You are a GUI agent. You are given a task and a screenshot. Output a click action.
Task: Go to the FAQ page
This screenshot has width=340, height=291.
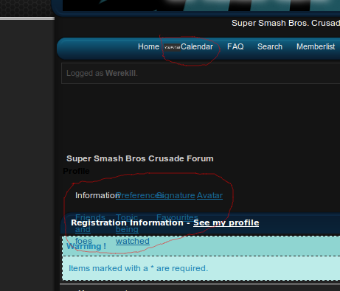point(235,46)
